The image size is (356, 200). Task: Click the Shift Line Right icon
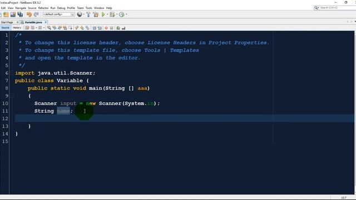click(x=100, y=28)
